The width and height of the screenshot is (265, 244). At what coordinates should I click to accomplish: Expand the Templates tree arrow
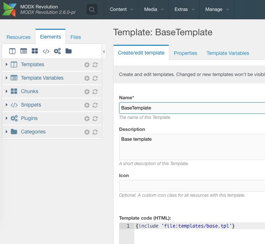(7, 64)
